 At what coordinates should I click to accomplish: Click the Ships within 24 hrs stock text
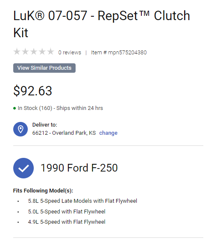[x=79, y=108]
